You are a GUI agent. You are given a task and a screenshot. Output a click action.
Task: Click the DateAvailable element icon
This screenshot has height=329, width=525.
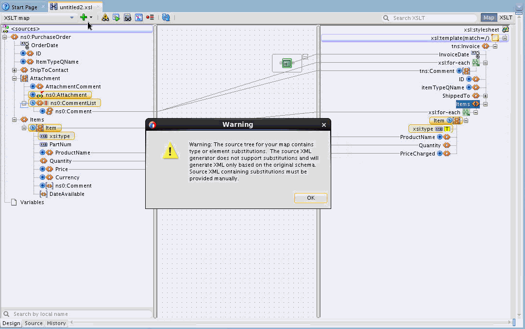(x=43, y=194)
